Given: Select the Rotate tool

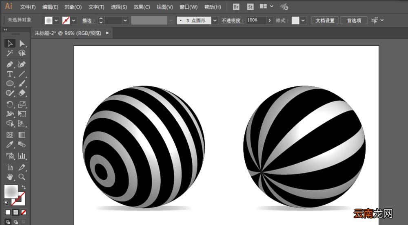Looking at the screenshot, I should [10, 104].
